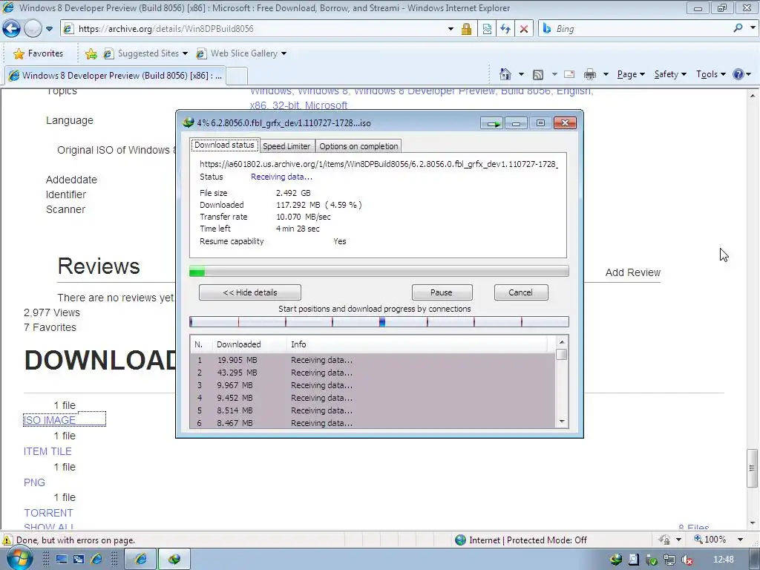Click the 12:48 taskbar clock

(x=723, y=560)
